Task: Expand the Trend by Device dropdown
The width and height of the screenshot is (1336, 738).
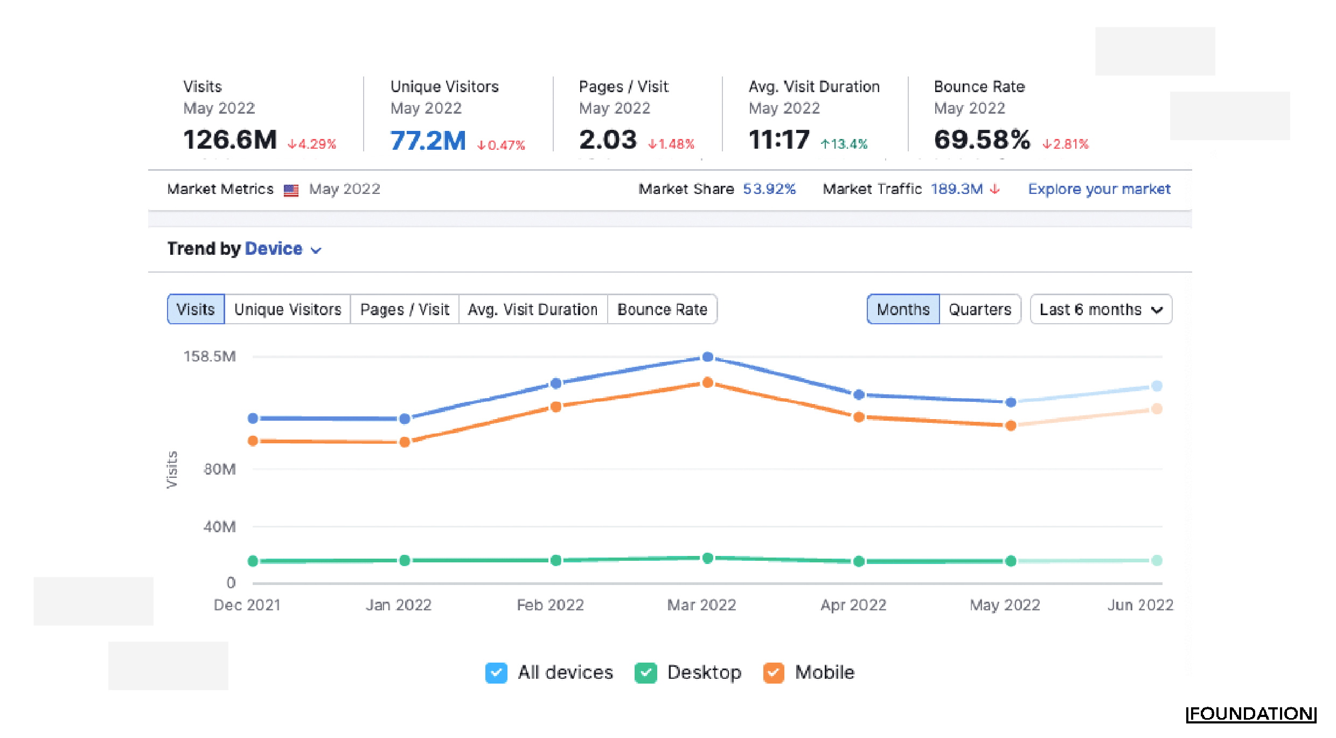Action: click(x=273, y=249)
